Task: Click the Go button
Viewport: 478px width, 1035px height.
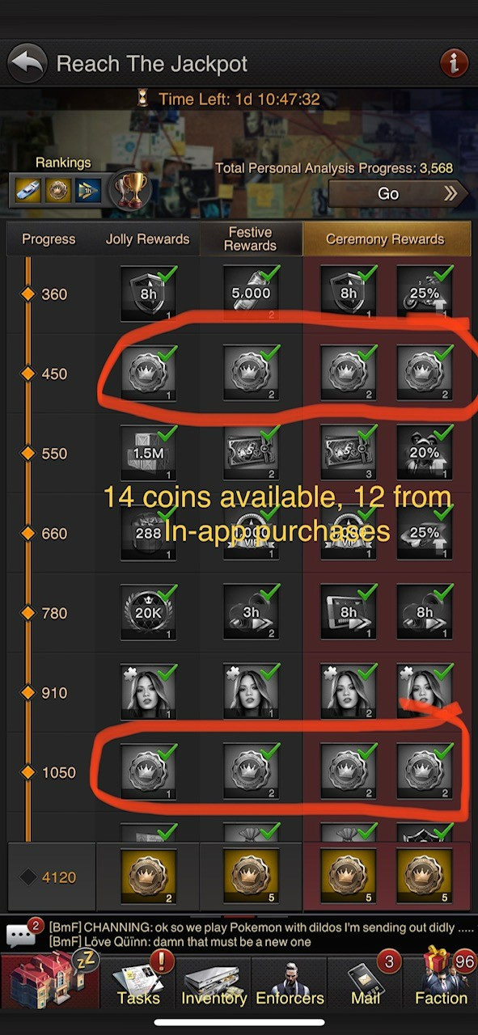Action: click(399, 194)
